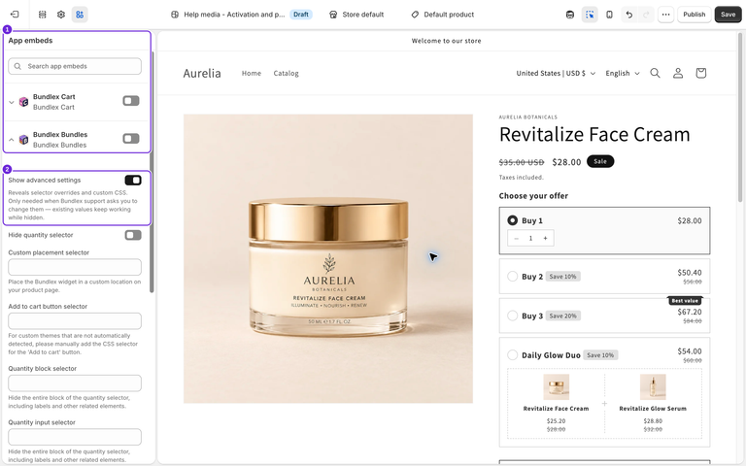Screen dimensions: 746x466
Task: Enable the Bundlex Bundles embed toggle
Action: tap(131, 139)
